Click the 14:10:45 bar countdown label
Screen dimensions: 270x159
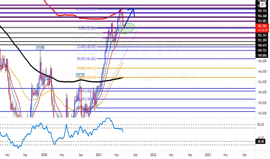pyautogui.click(x=262, y=30)
